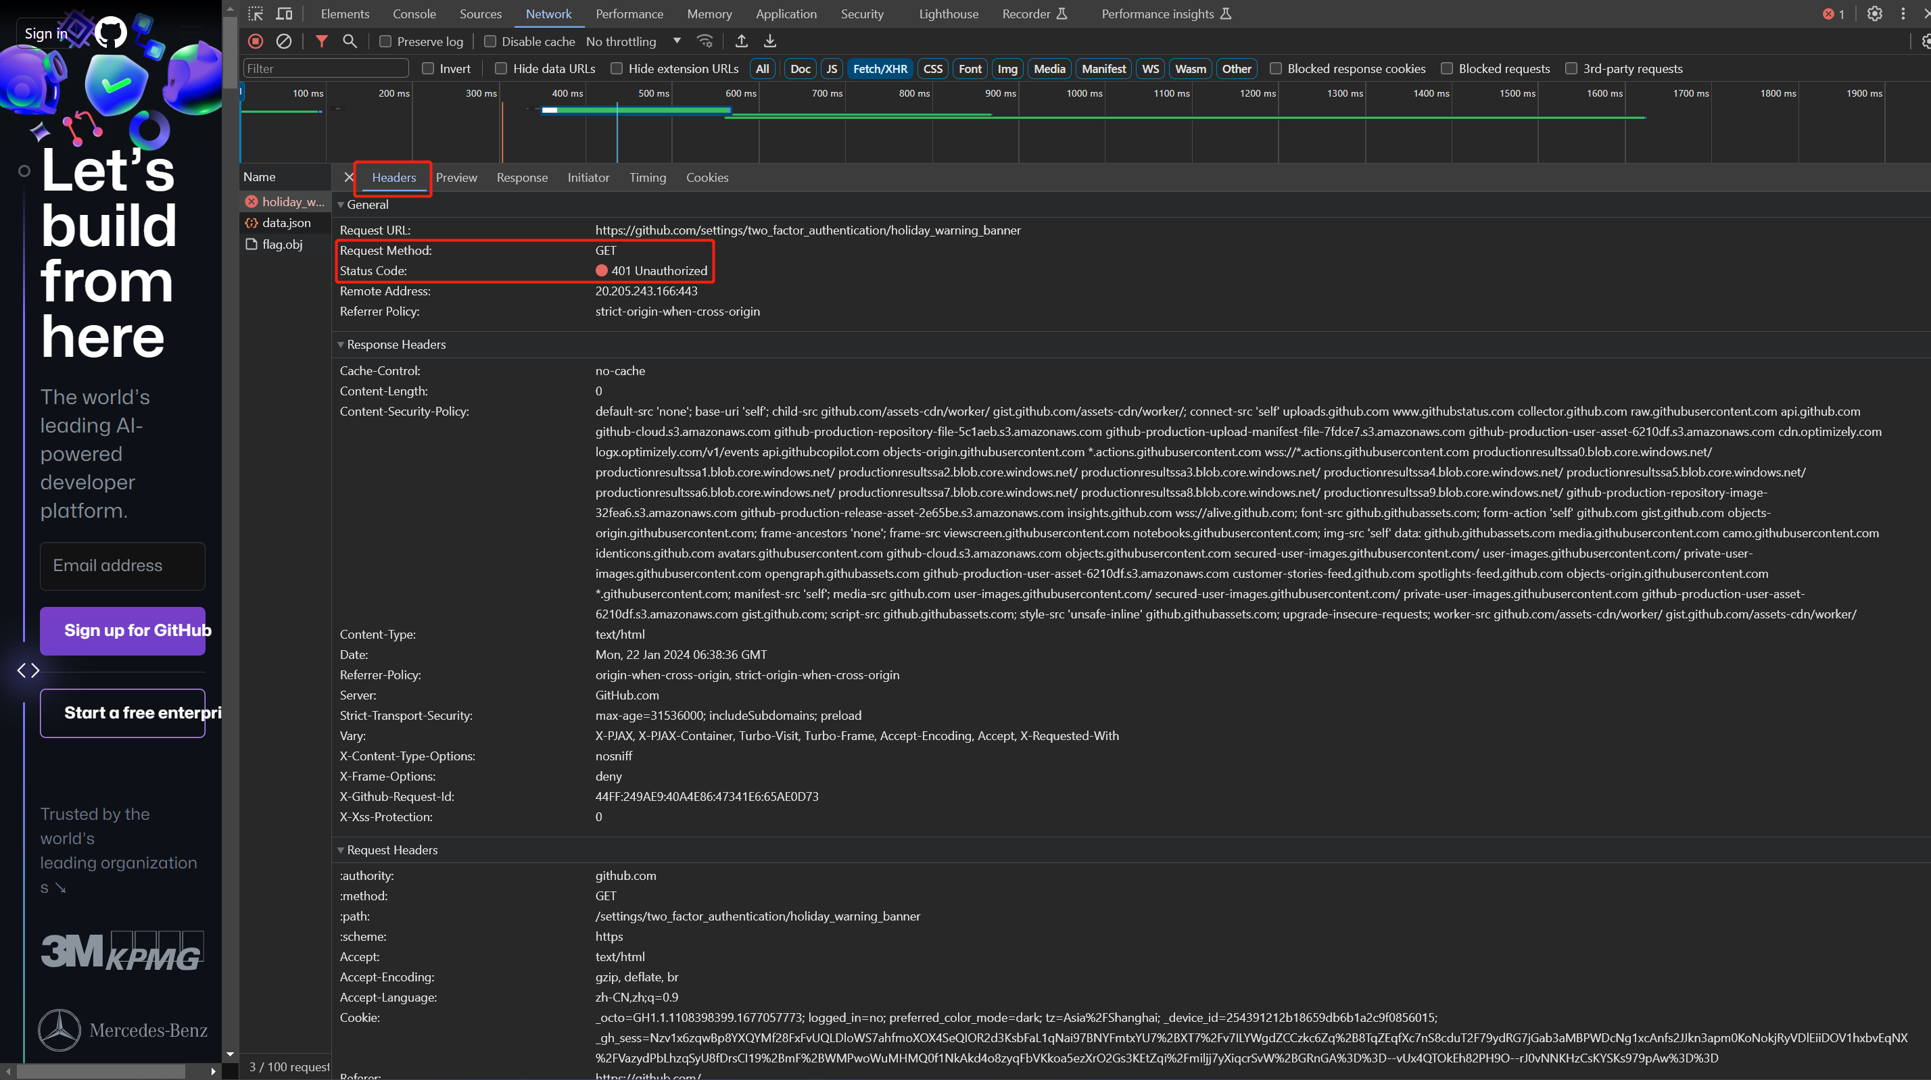Open the Response tab of request

tap(523, 178)
